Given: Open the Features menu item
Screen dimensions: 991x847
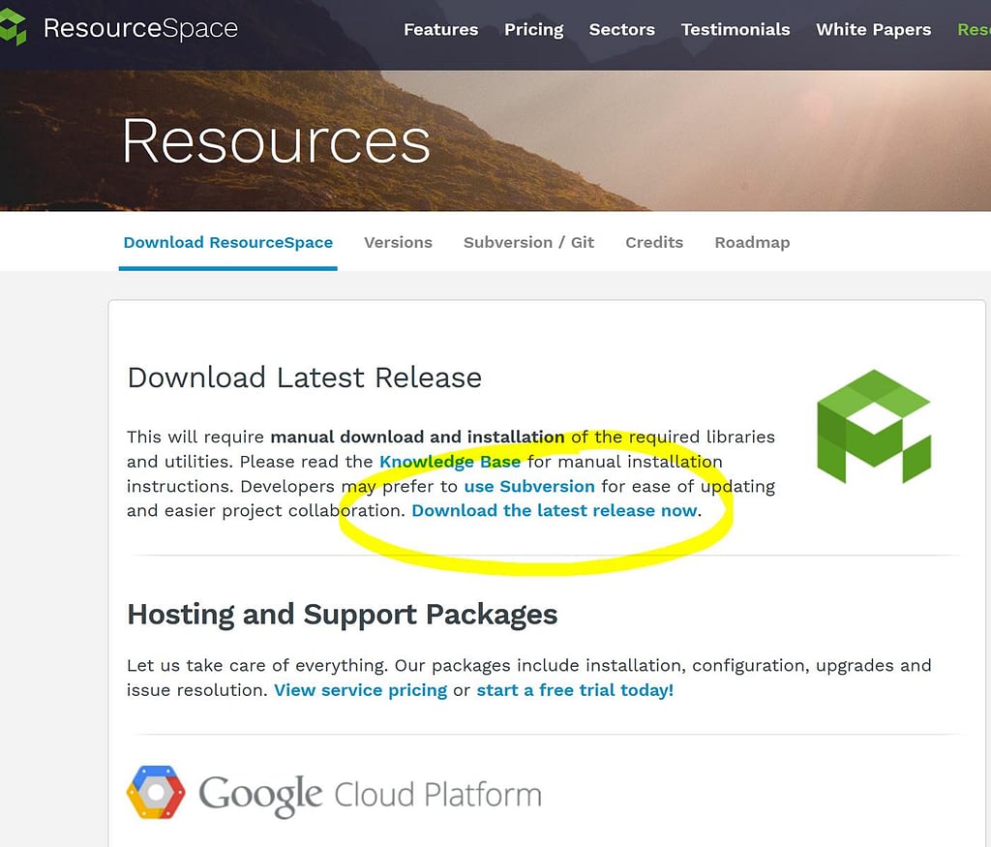Looking at the screenshot, I should click(440, 30).
